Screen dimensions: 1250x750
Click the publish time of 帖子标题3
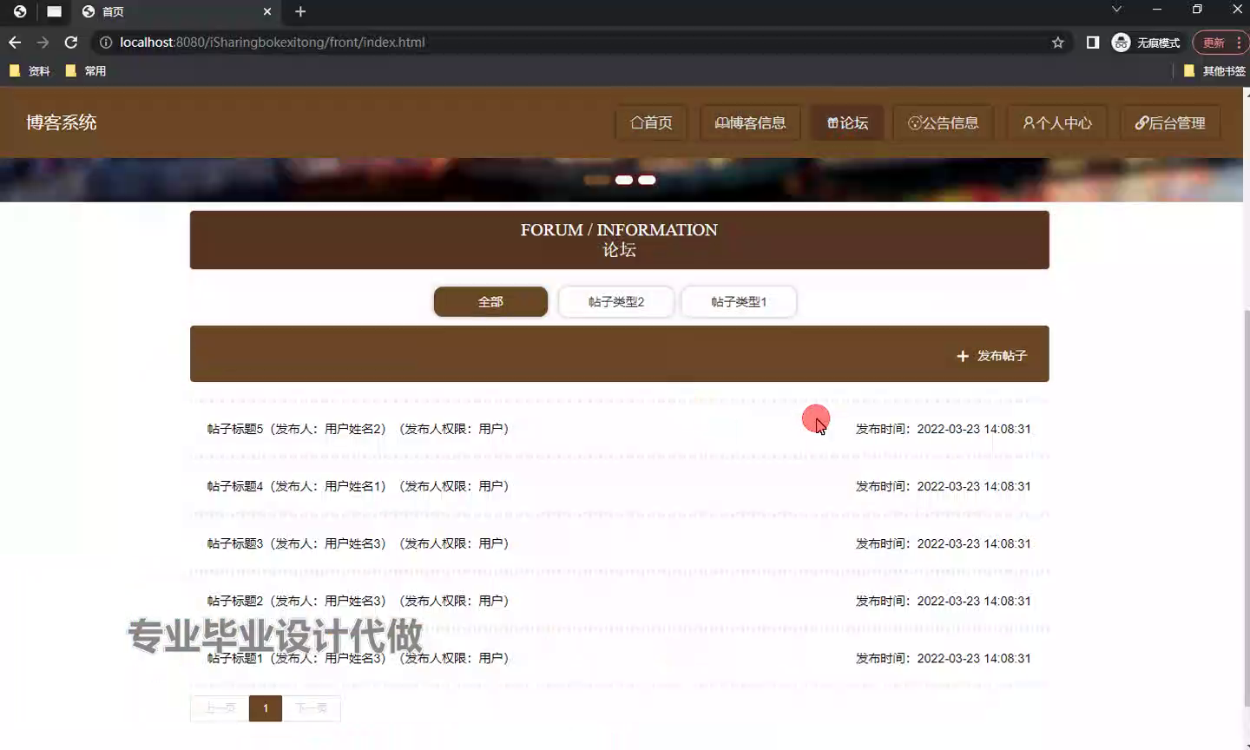943,543
